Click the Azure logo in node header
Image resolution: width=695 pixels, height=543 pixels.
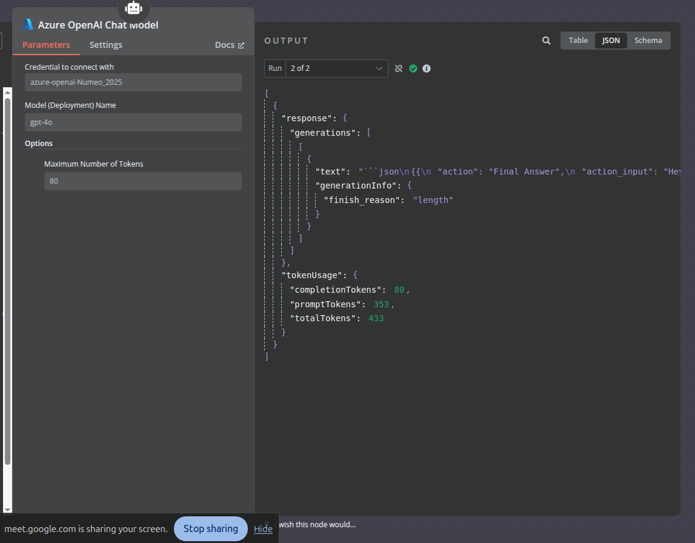(28, 25)
